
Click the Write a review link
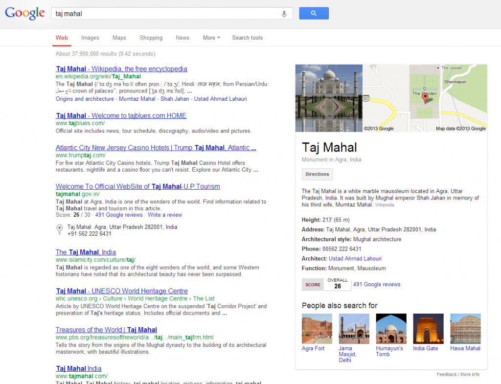(x=165, y=214)
